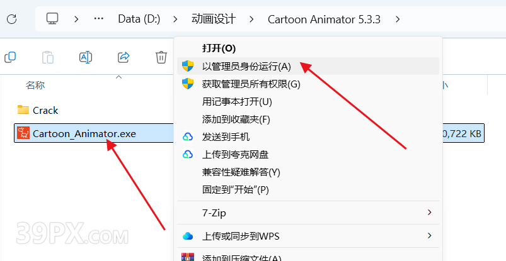The width and height of the screenshot is (506, 261).
Task: Click the share icon in toolbar
Action: [x=124, y=57]
